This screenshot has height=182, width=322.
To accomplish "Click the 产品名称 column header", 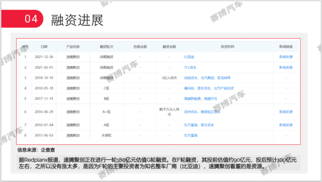I will 73,47.
